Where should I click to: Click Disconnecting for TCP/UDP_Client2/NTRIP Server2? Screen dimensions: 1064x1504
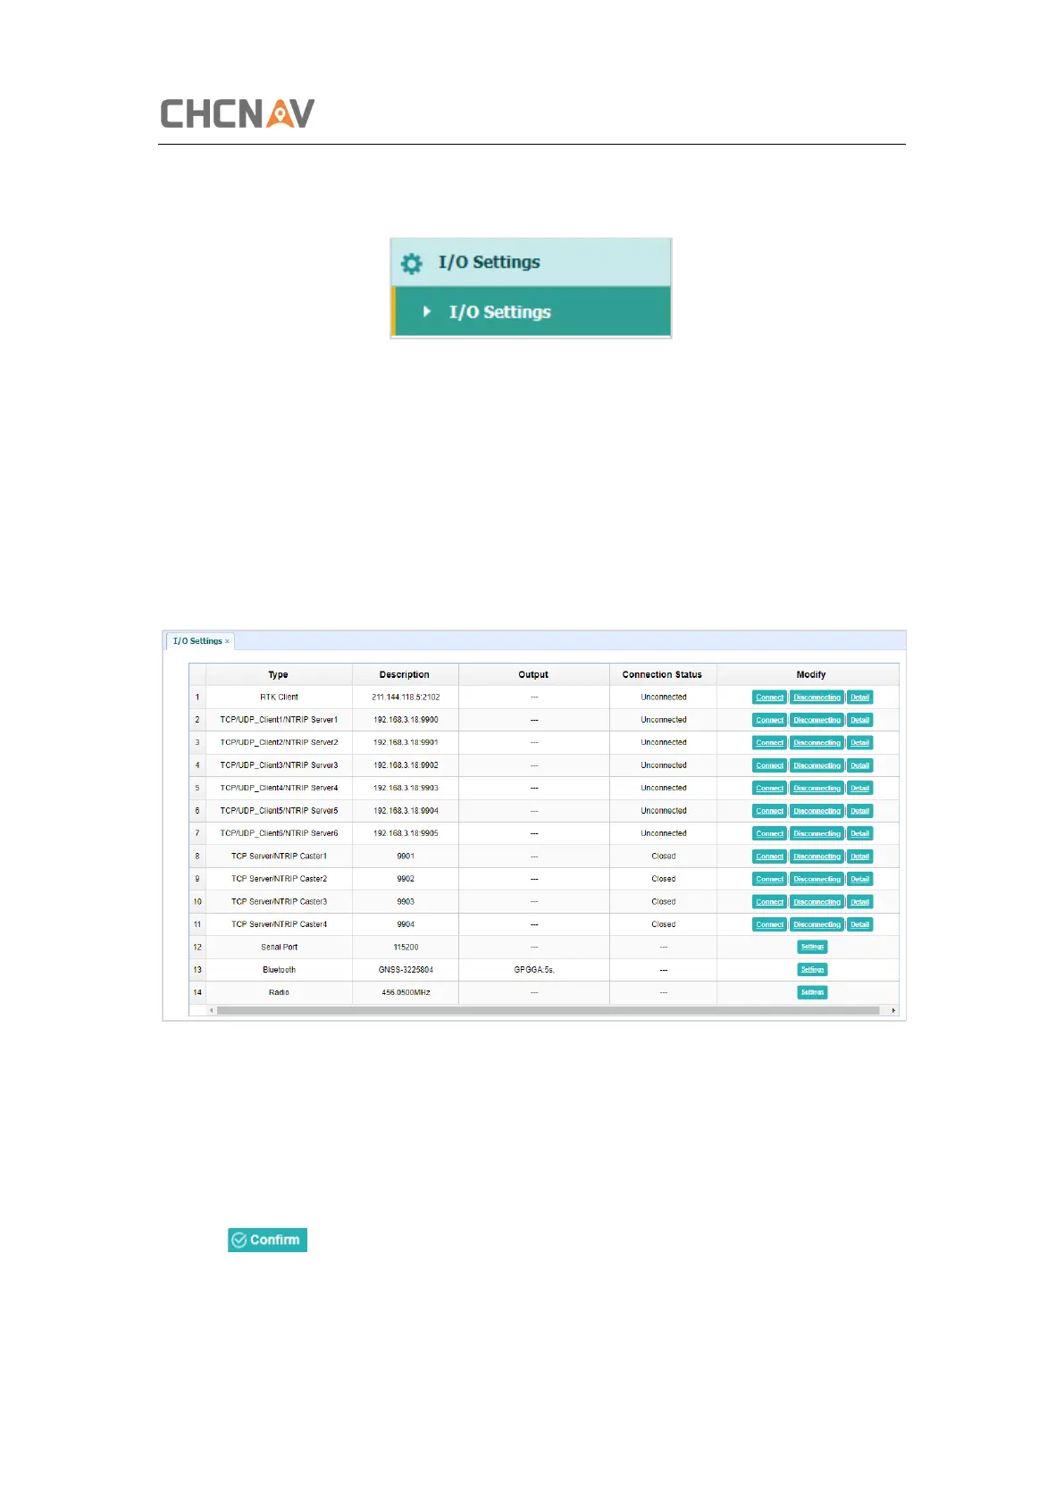tap(817, 743)
